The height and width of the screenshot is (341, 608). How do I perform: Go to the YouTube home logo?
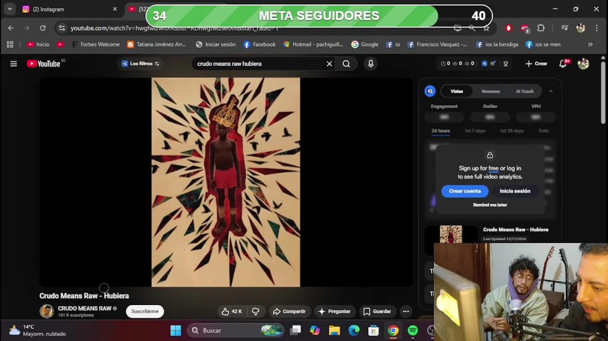44,63
